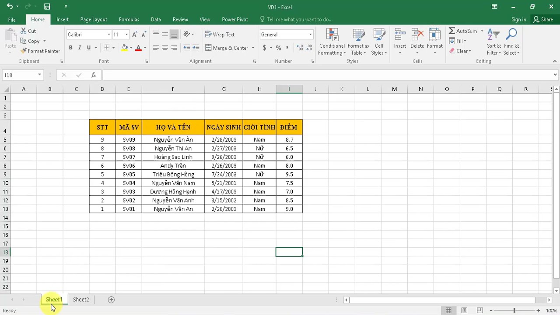Click the Sign in link

coord(519,19)
